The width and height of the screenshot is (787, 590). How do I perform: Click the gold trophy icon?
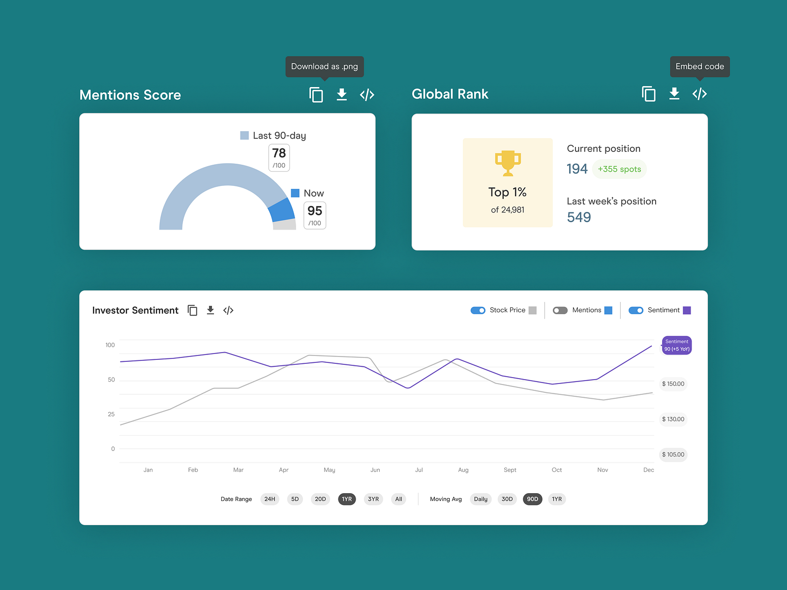click(x=508, y=163)
